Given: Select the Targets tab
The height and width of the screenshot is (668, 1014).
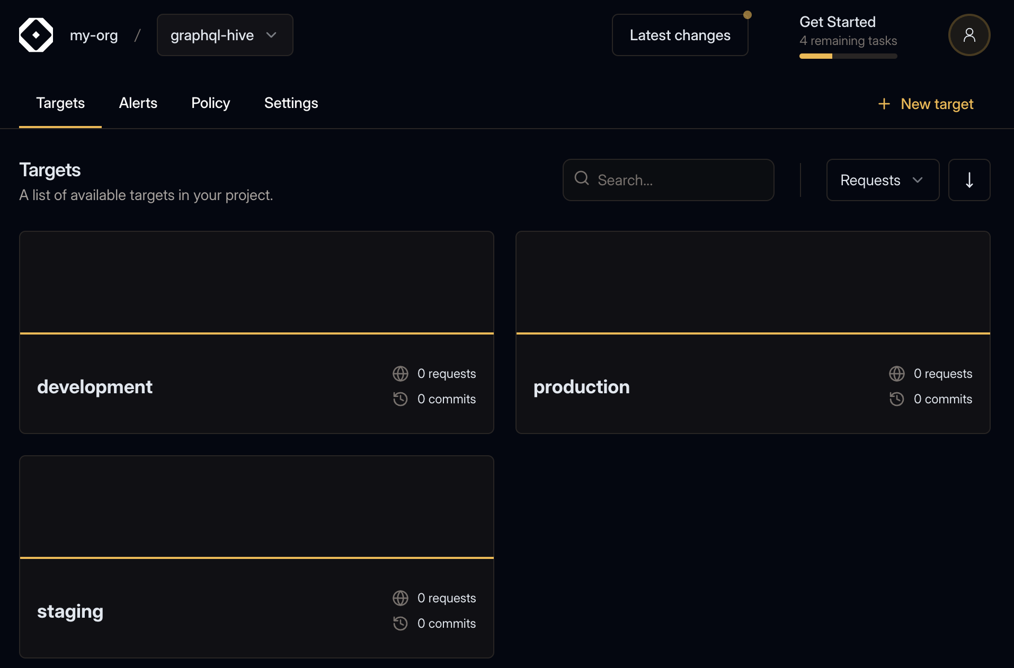Looking at the screenshot, I should coord(60,103).
